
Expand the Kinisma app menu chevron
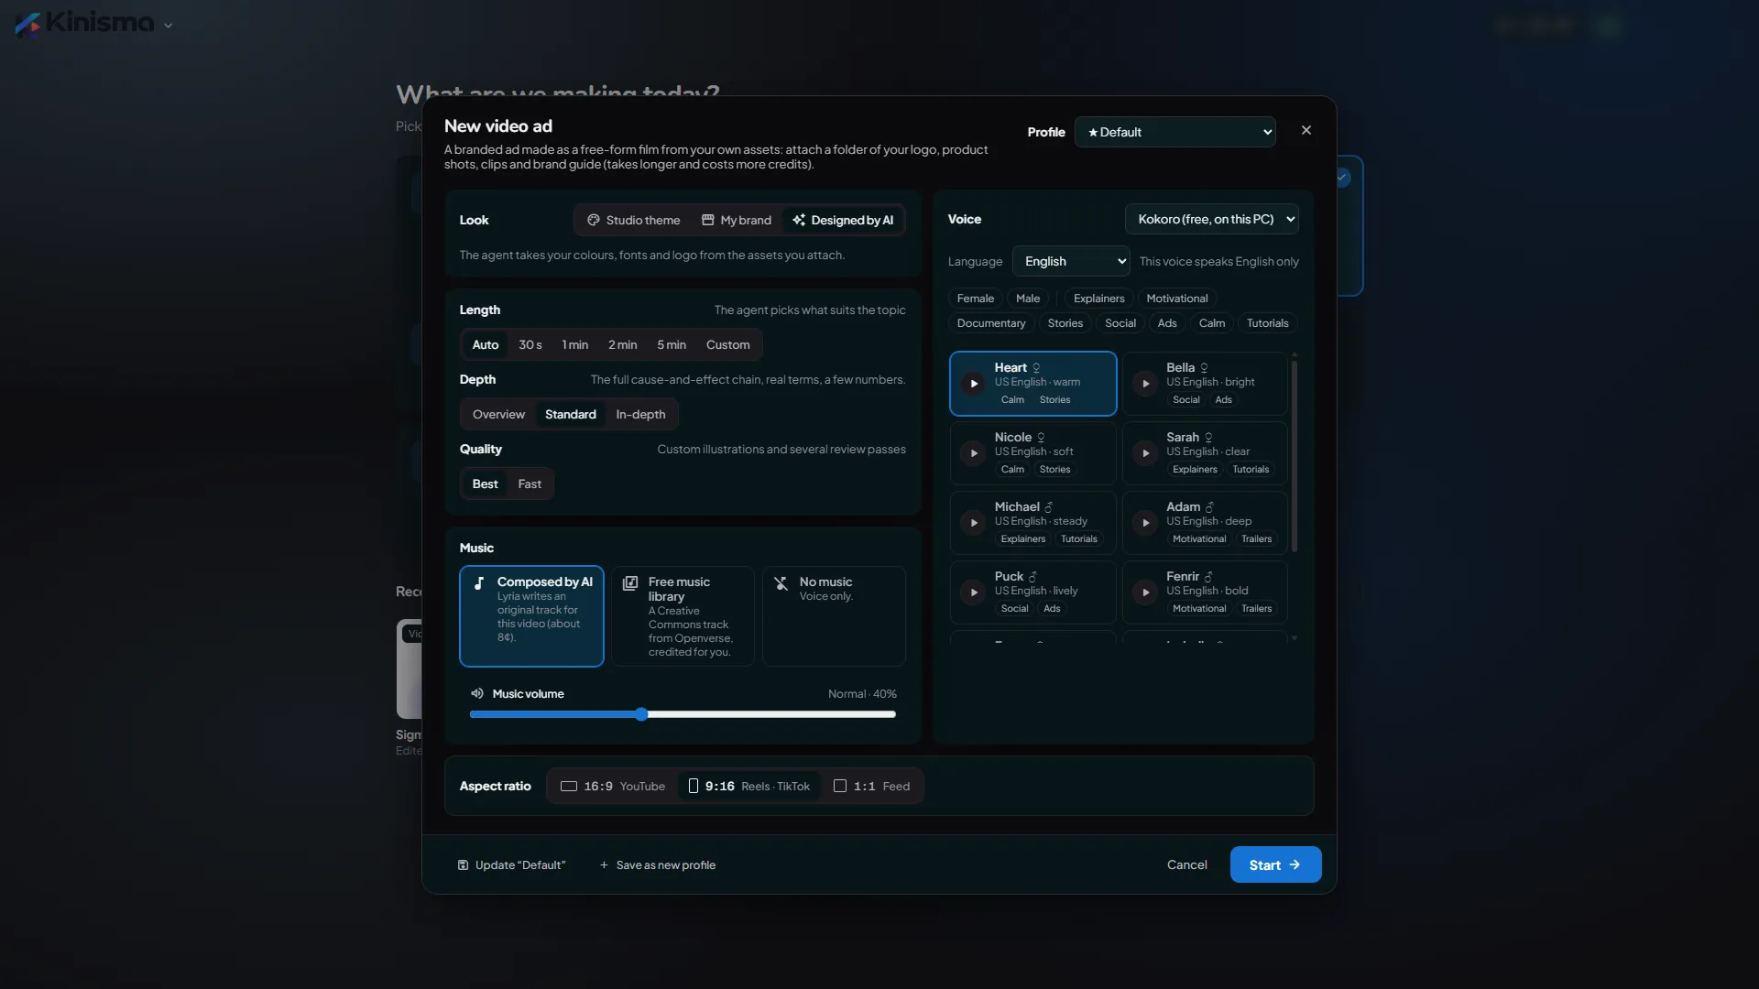168,26
